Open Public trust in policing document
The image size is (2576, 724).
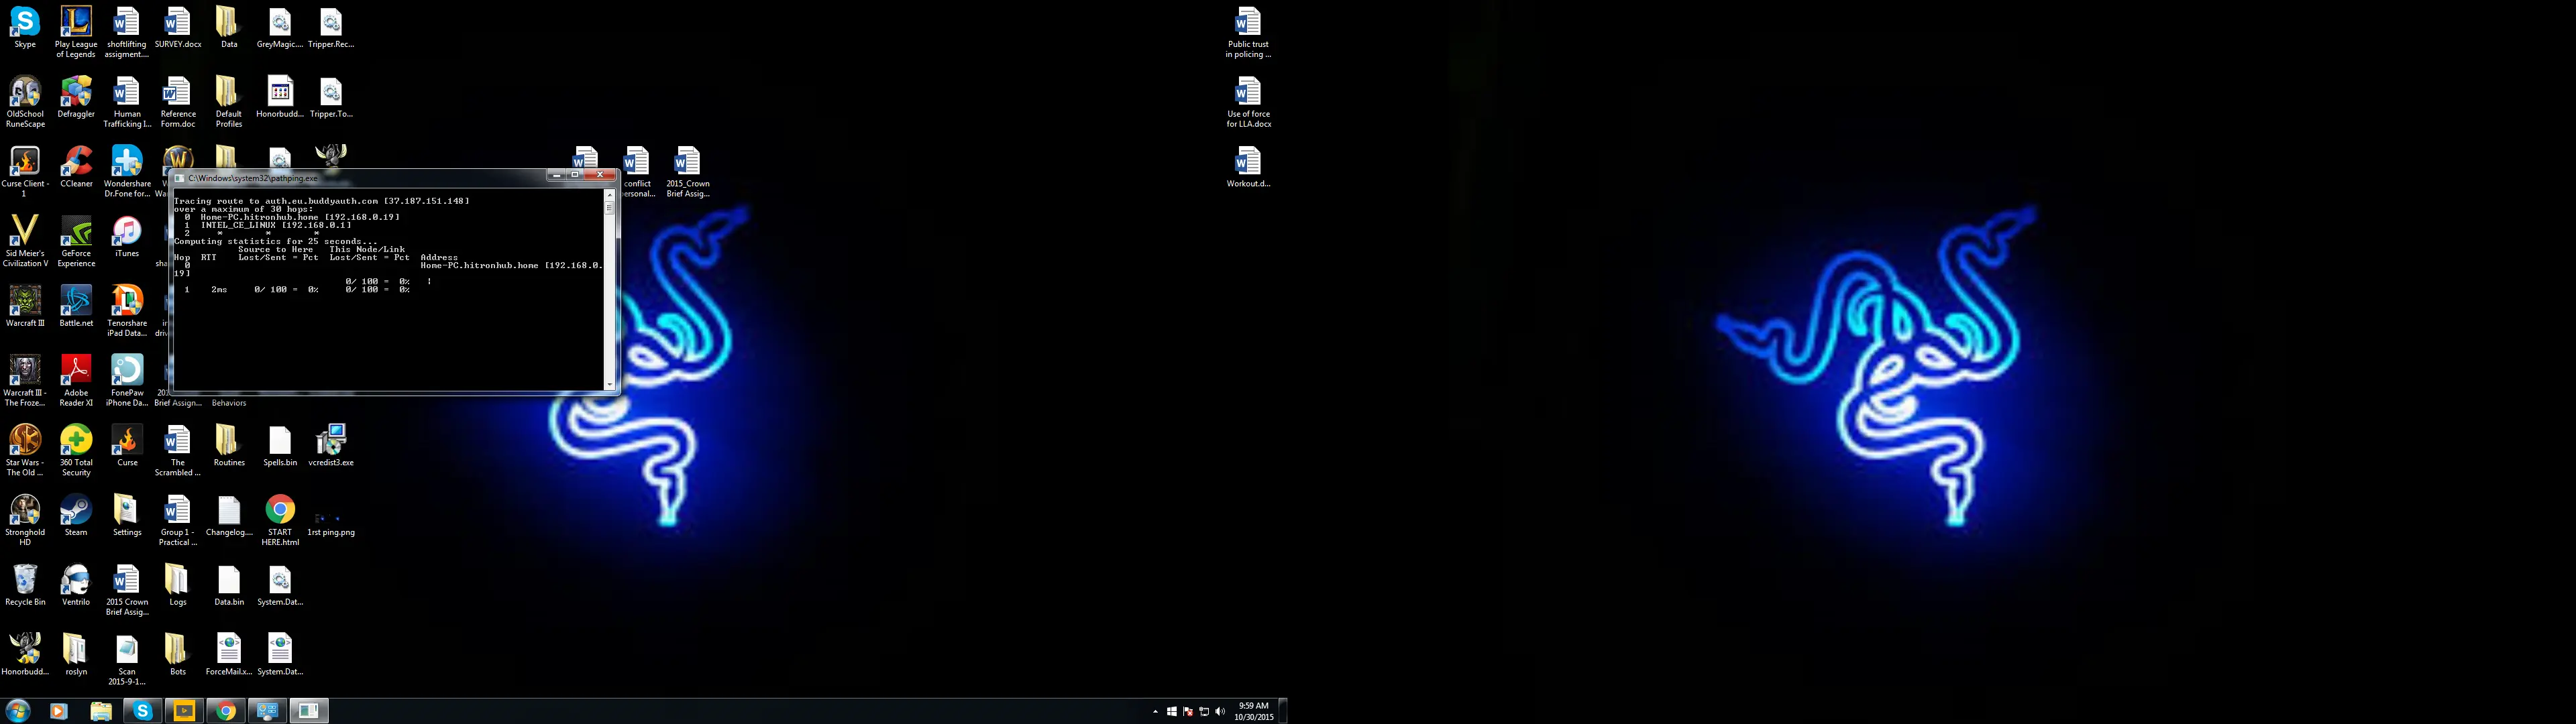(x=1248, y=32)
